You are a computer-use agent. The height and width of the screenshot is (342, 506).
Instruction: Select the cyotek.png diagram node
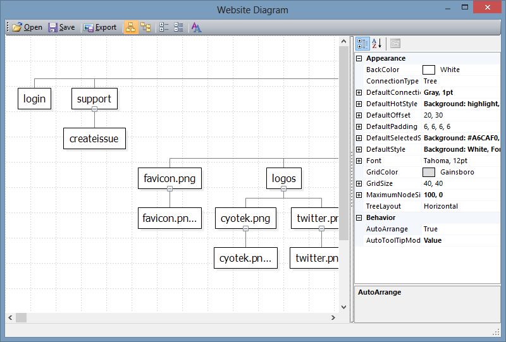245,218
